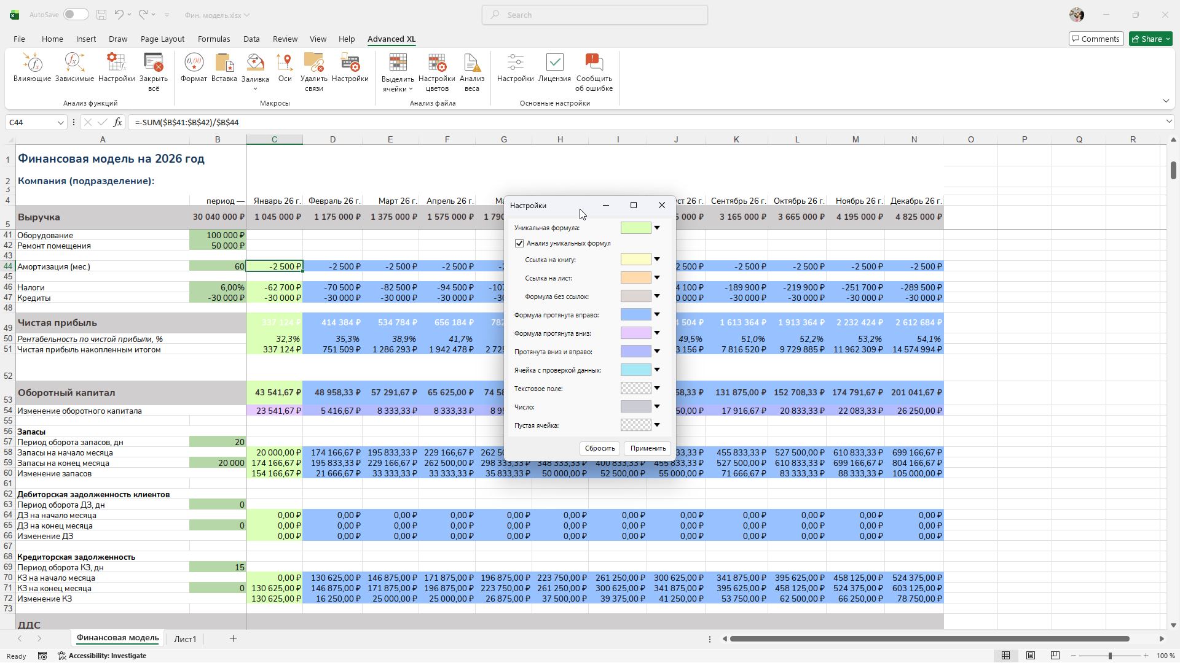The width and height of the screenshot is (1180, 663).
Task: Switch to Page Break Preview view
Action: pos(1055,656)
